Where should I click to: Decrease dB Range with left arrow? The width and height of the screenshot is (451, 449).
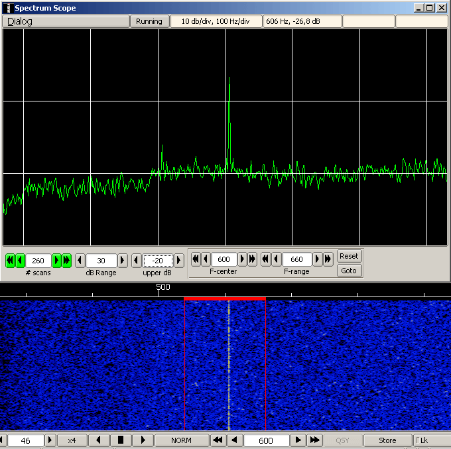point(80,261)
